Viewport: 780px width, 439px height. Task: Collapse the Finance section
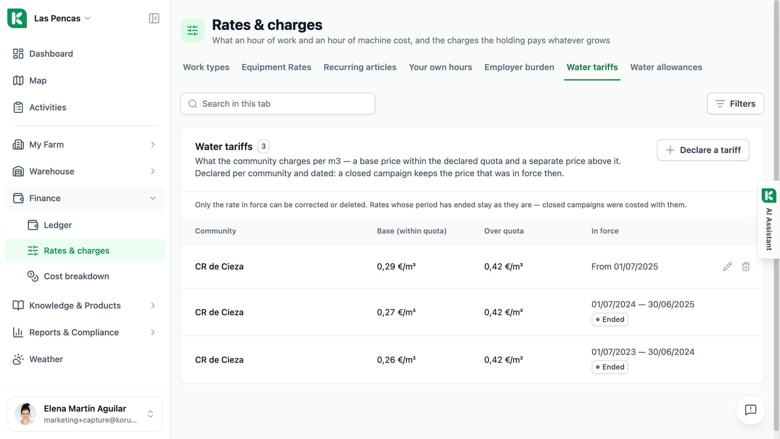point(85,198)
